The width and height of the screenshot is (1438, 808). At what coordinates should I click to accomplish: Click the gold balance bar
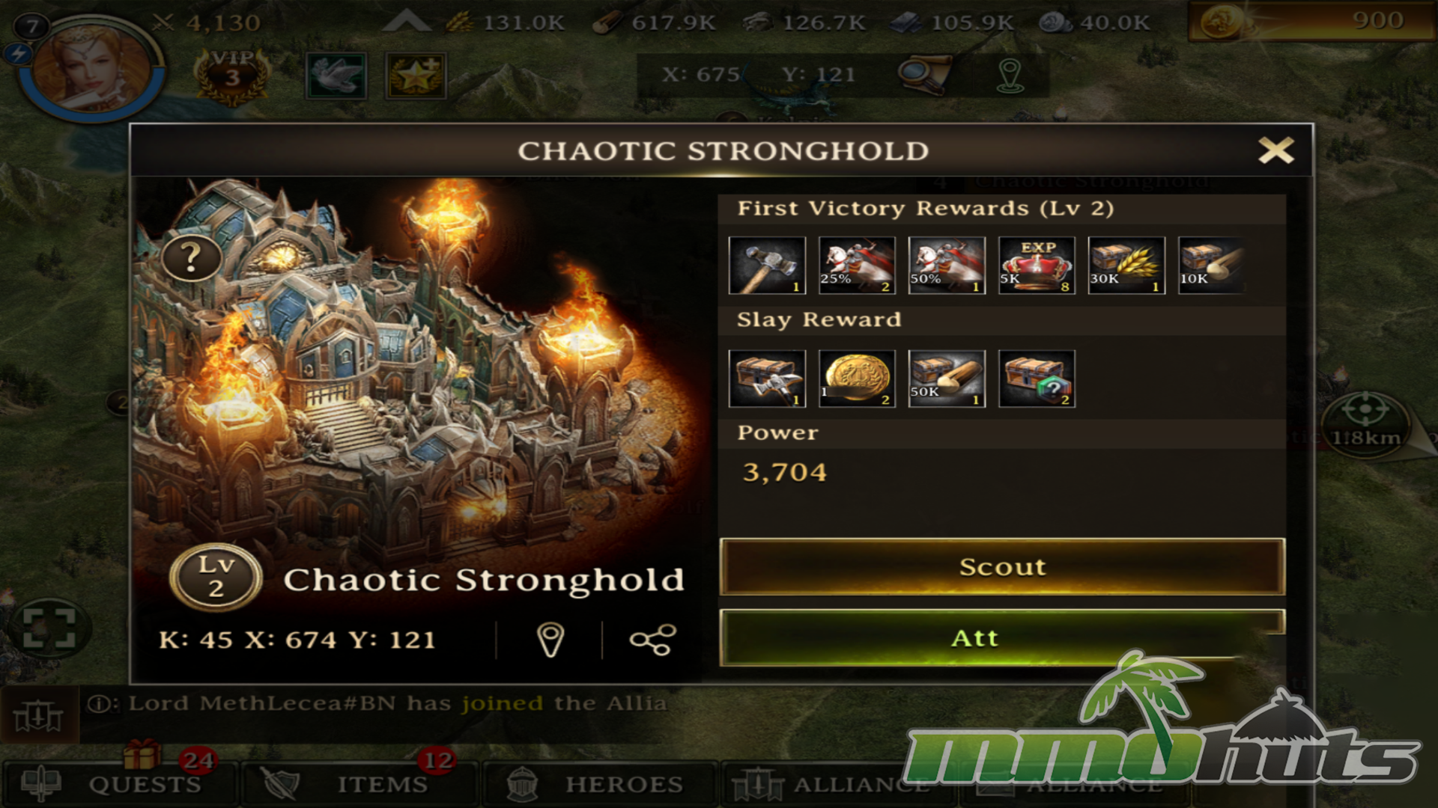tap(1311, 21)
